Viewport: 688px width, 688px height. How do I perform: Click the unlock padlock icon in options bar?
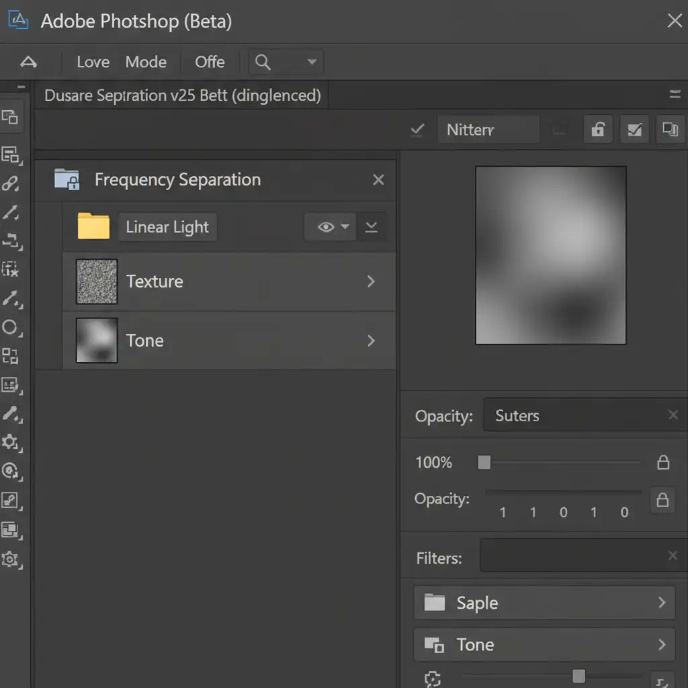(x=597, y=130)
